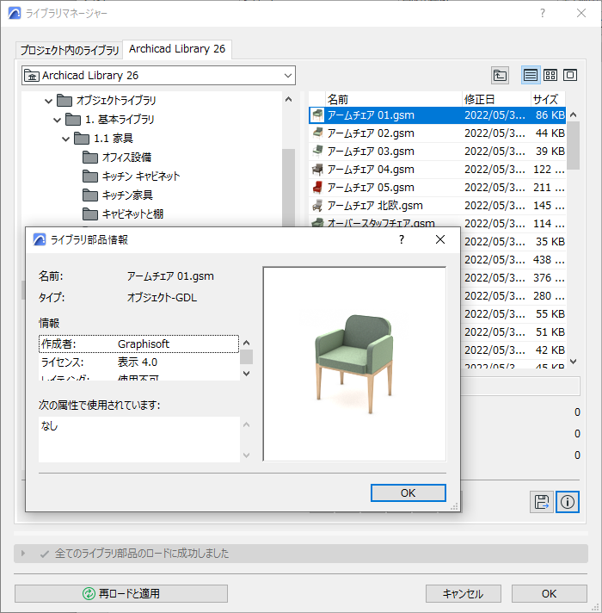The height and width of the screenshot is (613, 602).
Task: Click the red アームチェア 05.gsm icon
Action: coord(318,188)
